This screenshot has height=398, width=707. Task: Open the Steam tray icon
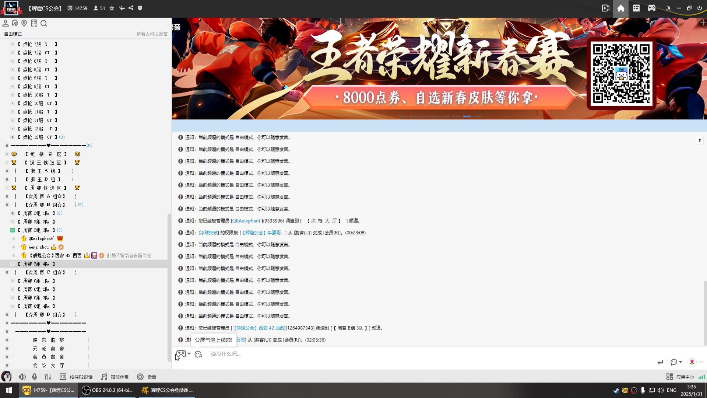pos(616,390)
